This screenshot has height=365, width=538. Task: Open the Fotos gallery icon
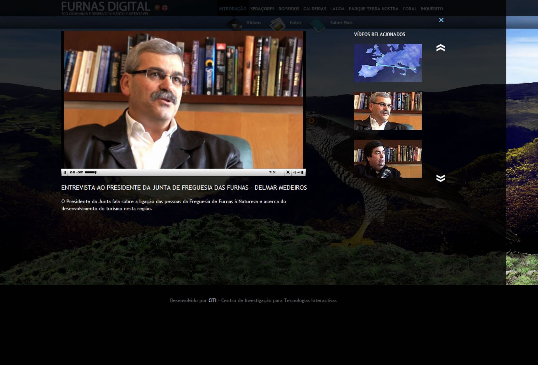pos(277,24)
